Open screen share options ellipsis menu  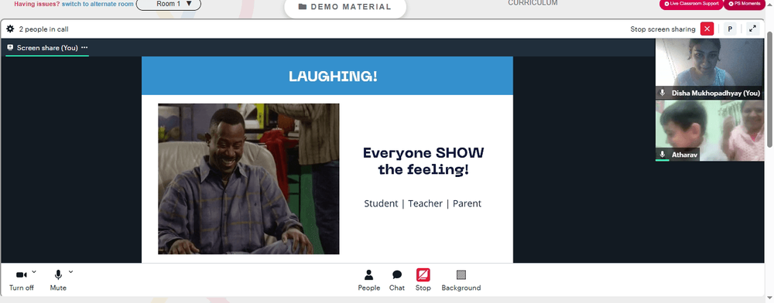pos(84,47)
